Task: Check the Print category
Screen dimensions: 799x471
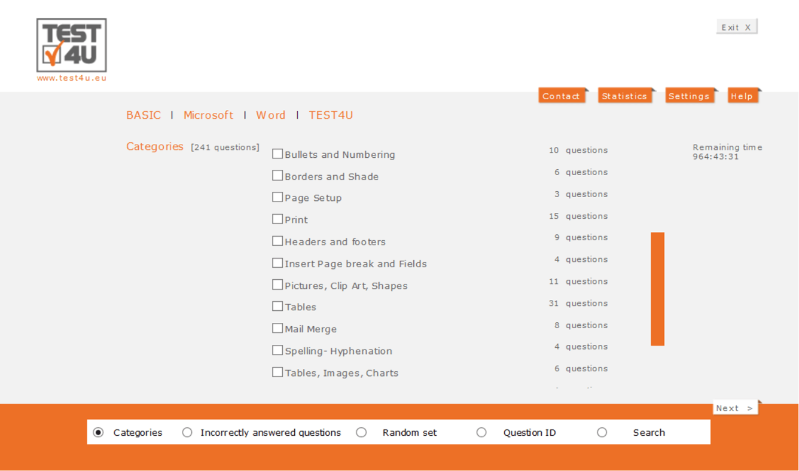Action: pyautogui.click(x=277, y=219)
